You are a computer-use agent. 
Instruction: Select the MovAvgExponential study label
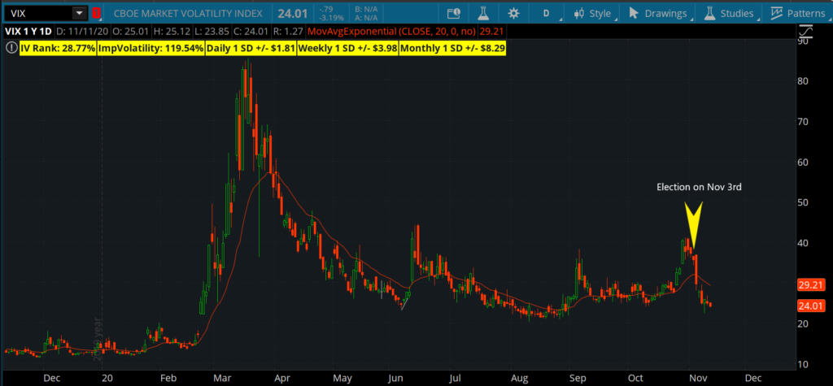pos(392,32)
